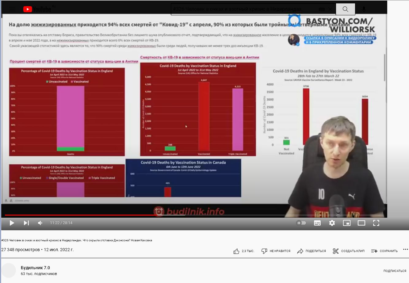Clear the search field text
Viewport: 409px width, 283px height.
(330, 9)
